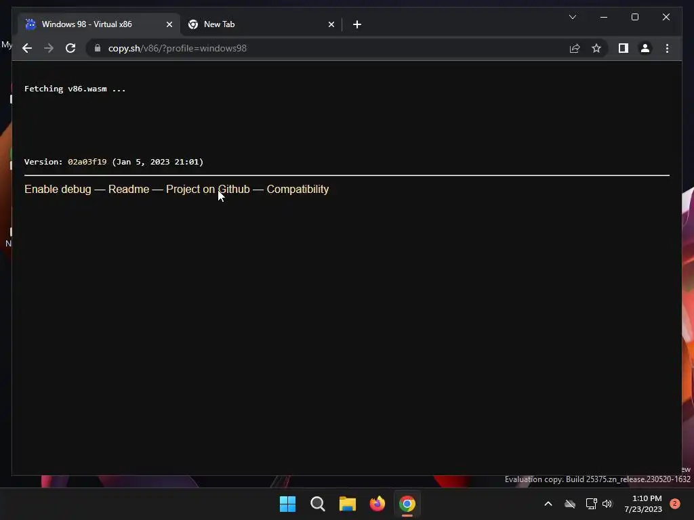The image size is (694, 520).
Task: Share this page using the share icon
Action: tap(575, 48)
